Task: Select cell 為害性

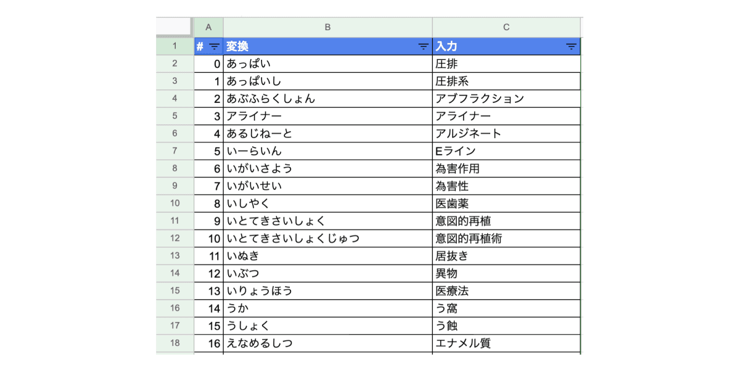Action: (507, 186)
